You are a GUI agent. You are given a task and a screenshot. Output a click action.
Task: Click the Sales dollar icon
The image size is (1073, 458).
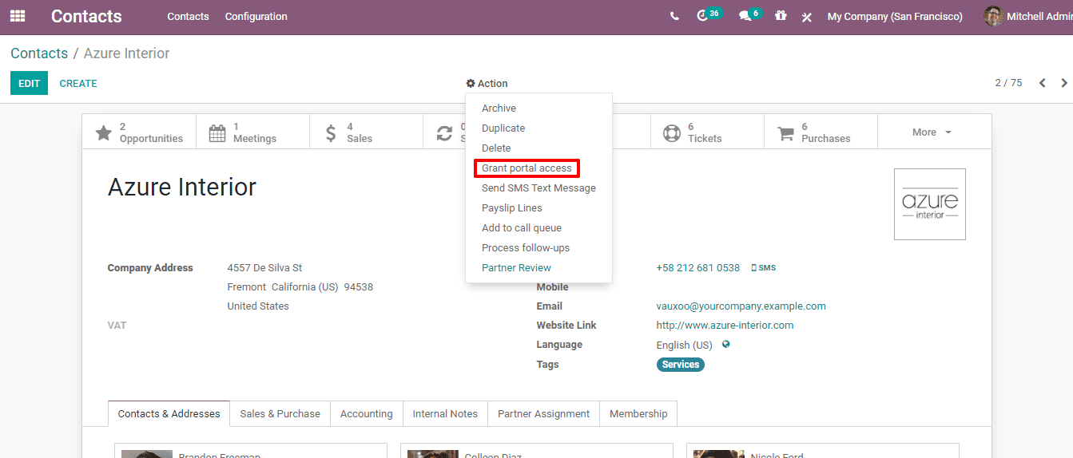point(331,133)
